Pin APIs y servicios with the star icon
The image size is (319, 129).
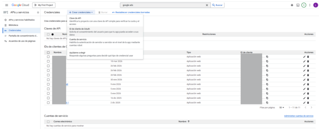38,12
